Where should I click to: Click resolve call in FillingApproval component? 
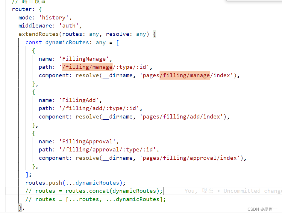[x=87, y=158]
